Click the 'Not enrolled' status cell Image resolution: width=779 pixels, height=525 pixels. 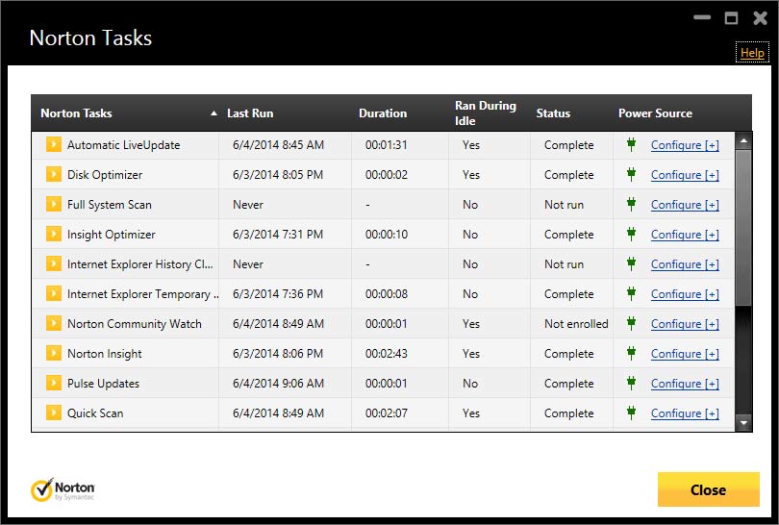click(x=576, y=324)
